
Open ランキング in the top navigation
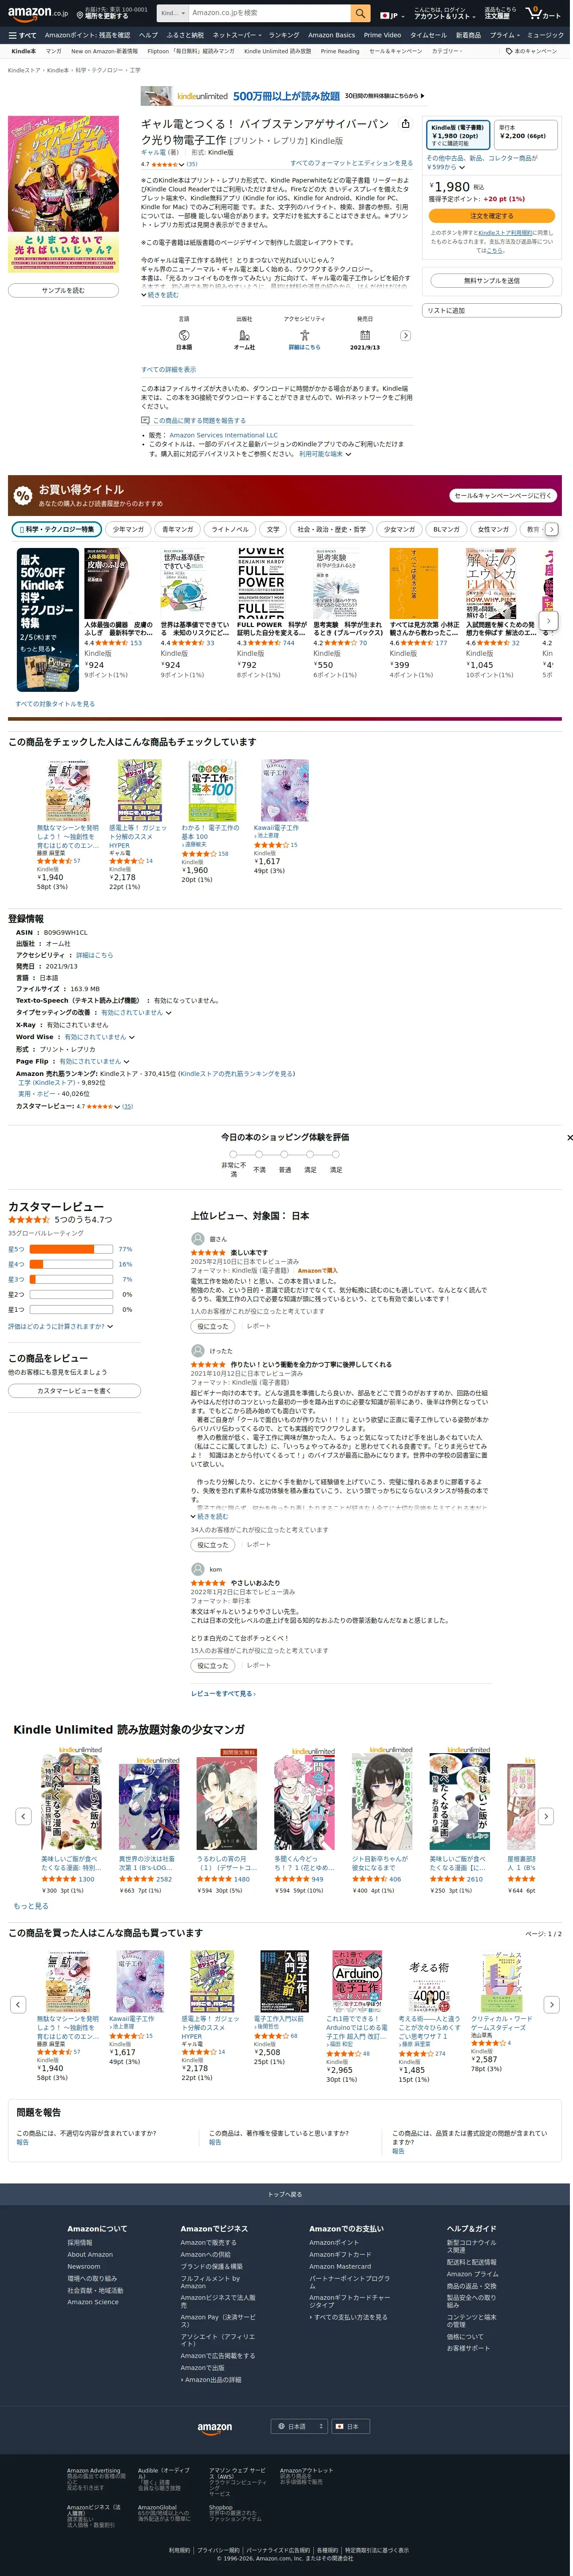[x=283, y=35]
